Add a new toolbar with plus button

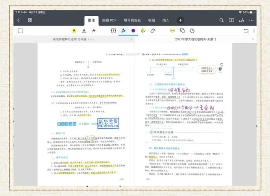(x=180, y=20)
